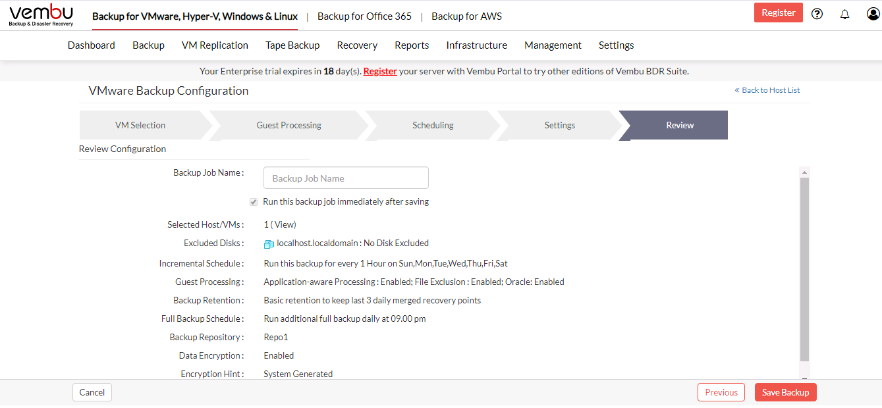Open the VM Replication menu

click(x=215, y=45)
